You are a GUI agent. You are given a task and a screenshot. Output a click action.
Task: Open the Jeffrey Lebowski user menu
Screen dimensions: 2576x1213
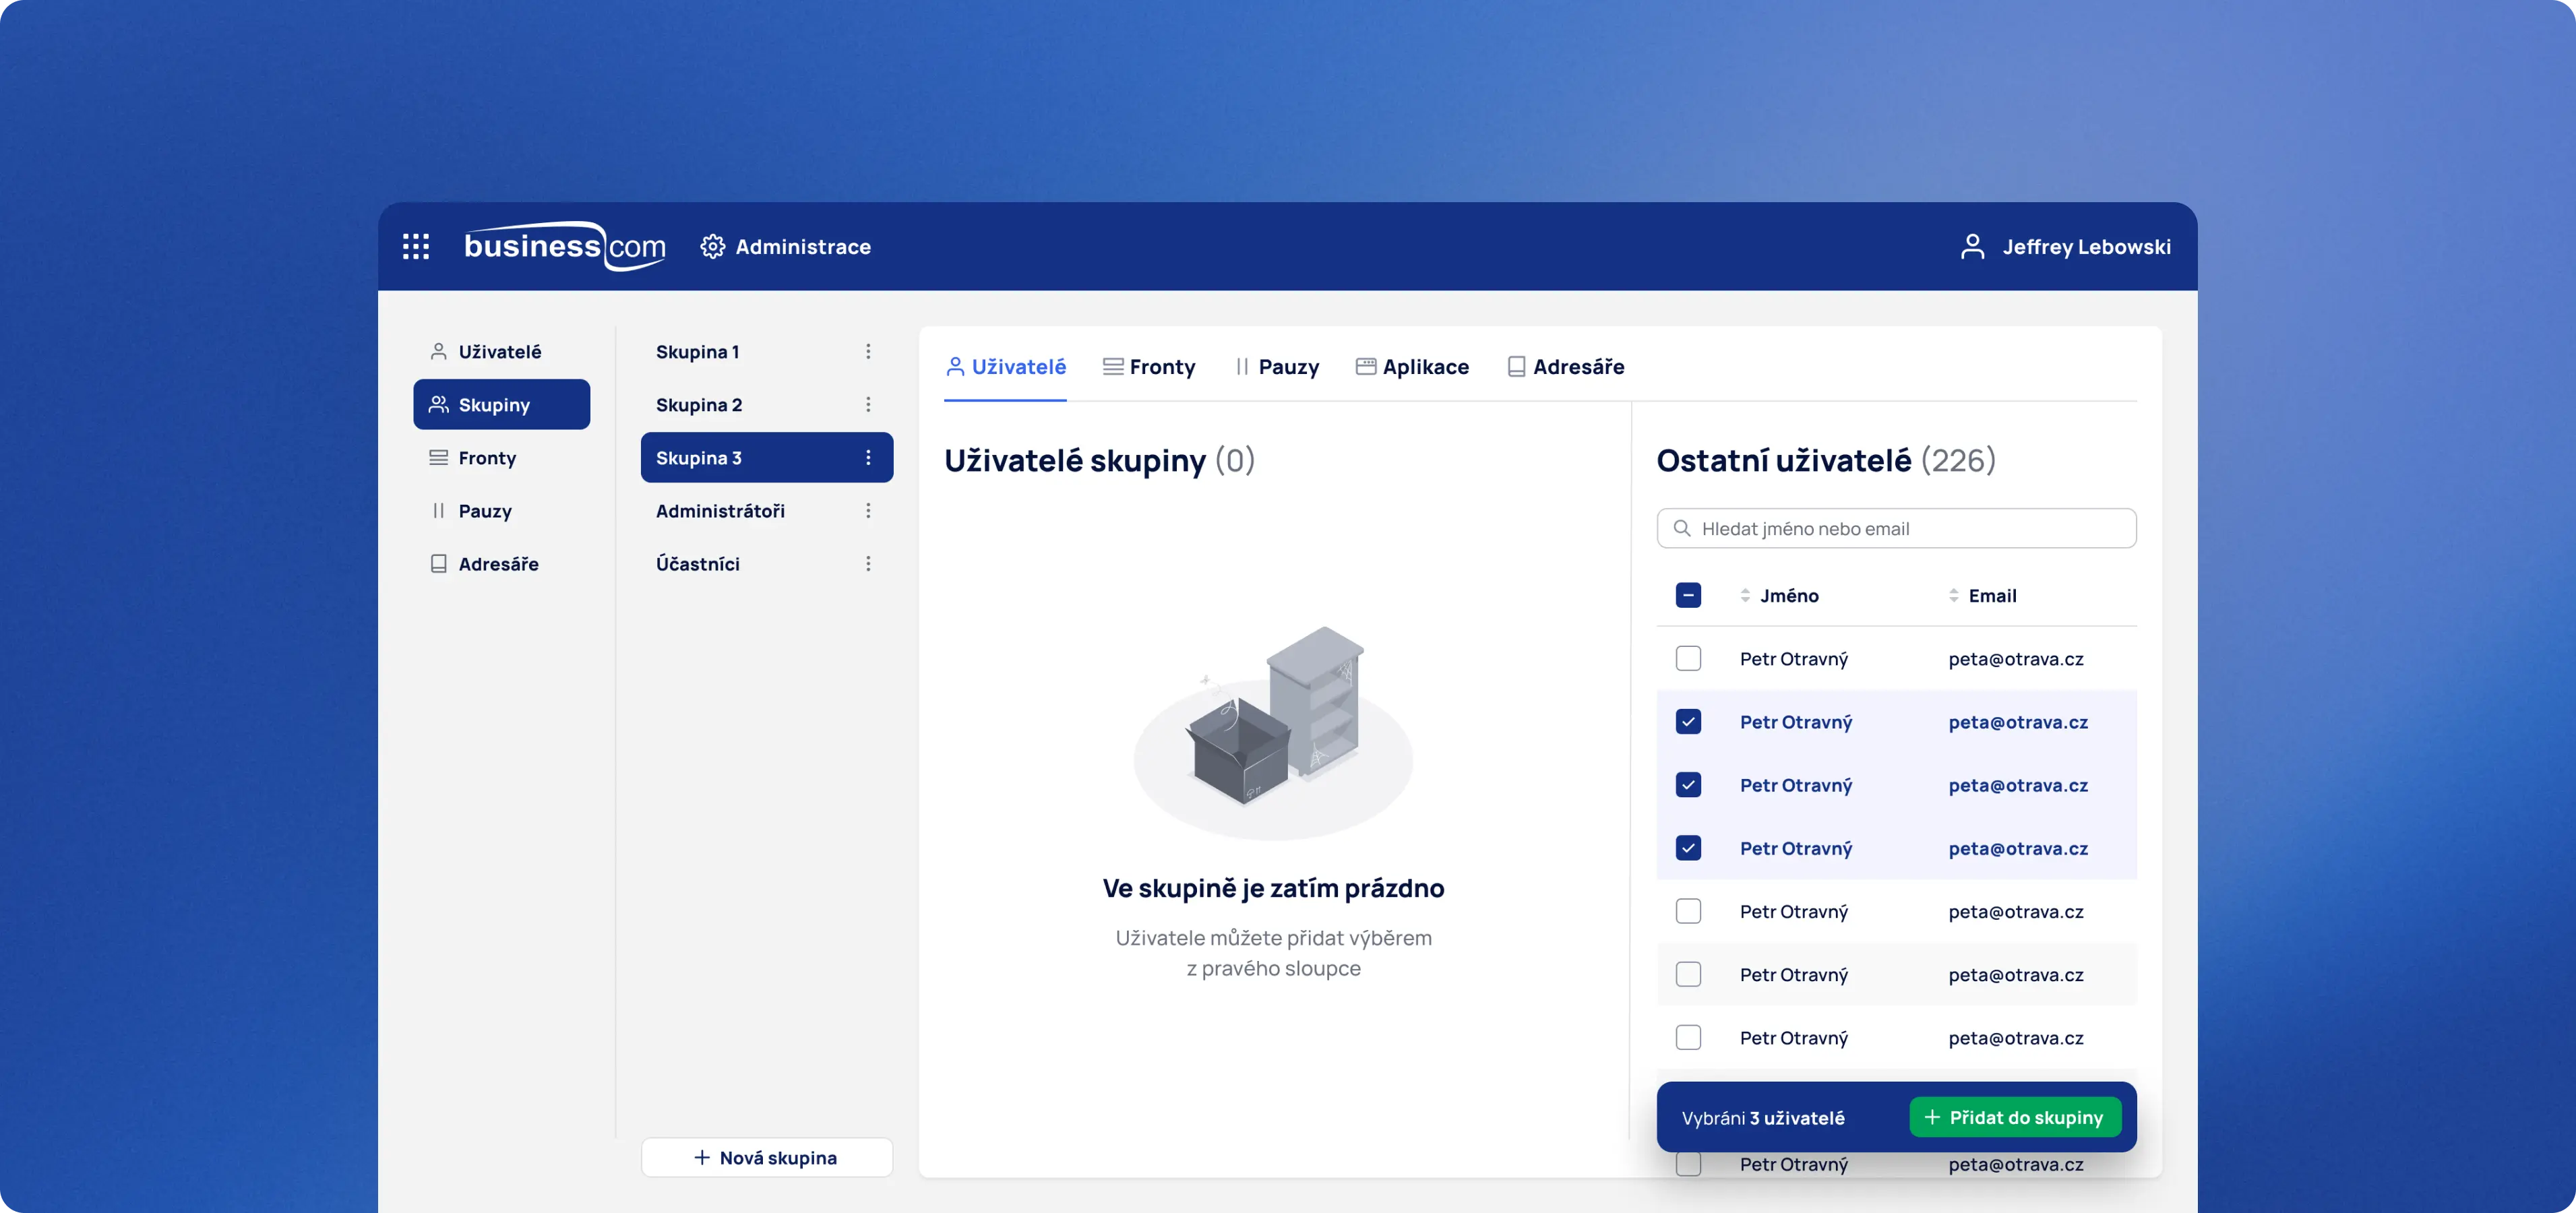point(2066,246)
